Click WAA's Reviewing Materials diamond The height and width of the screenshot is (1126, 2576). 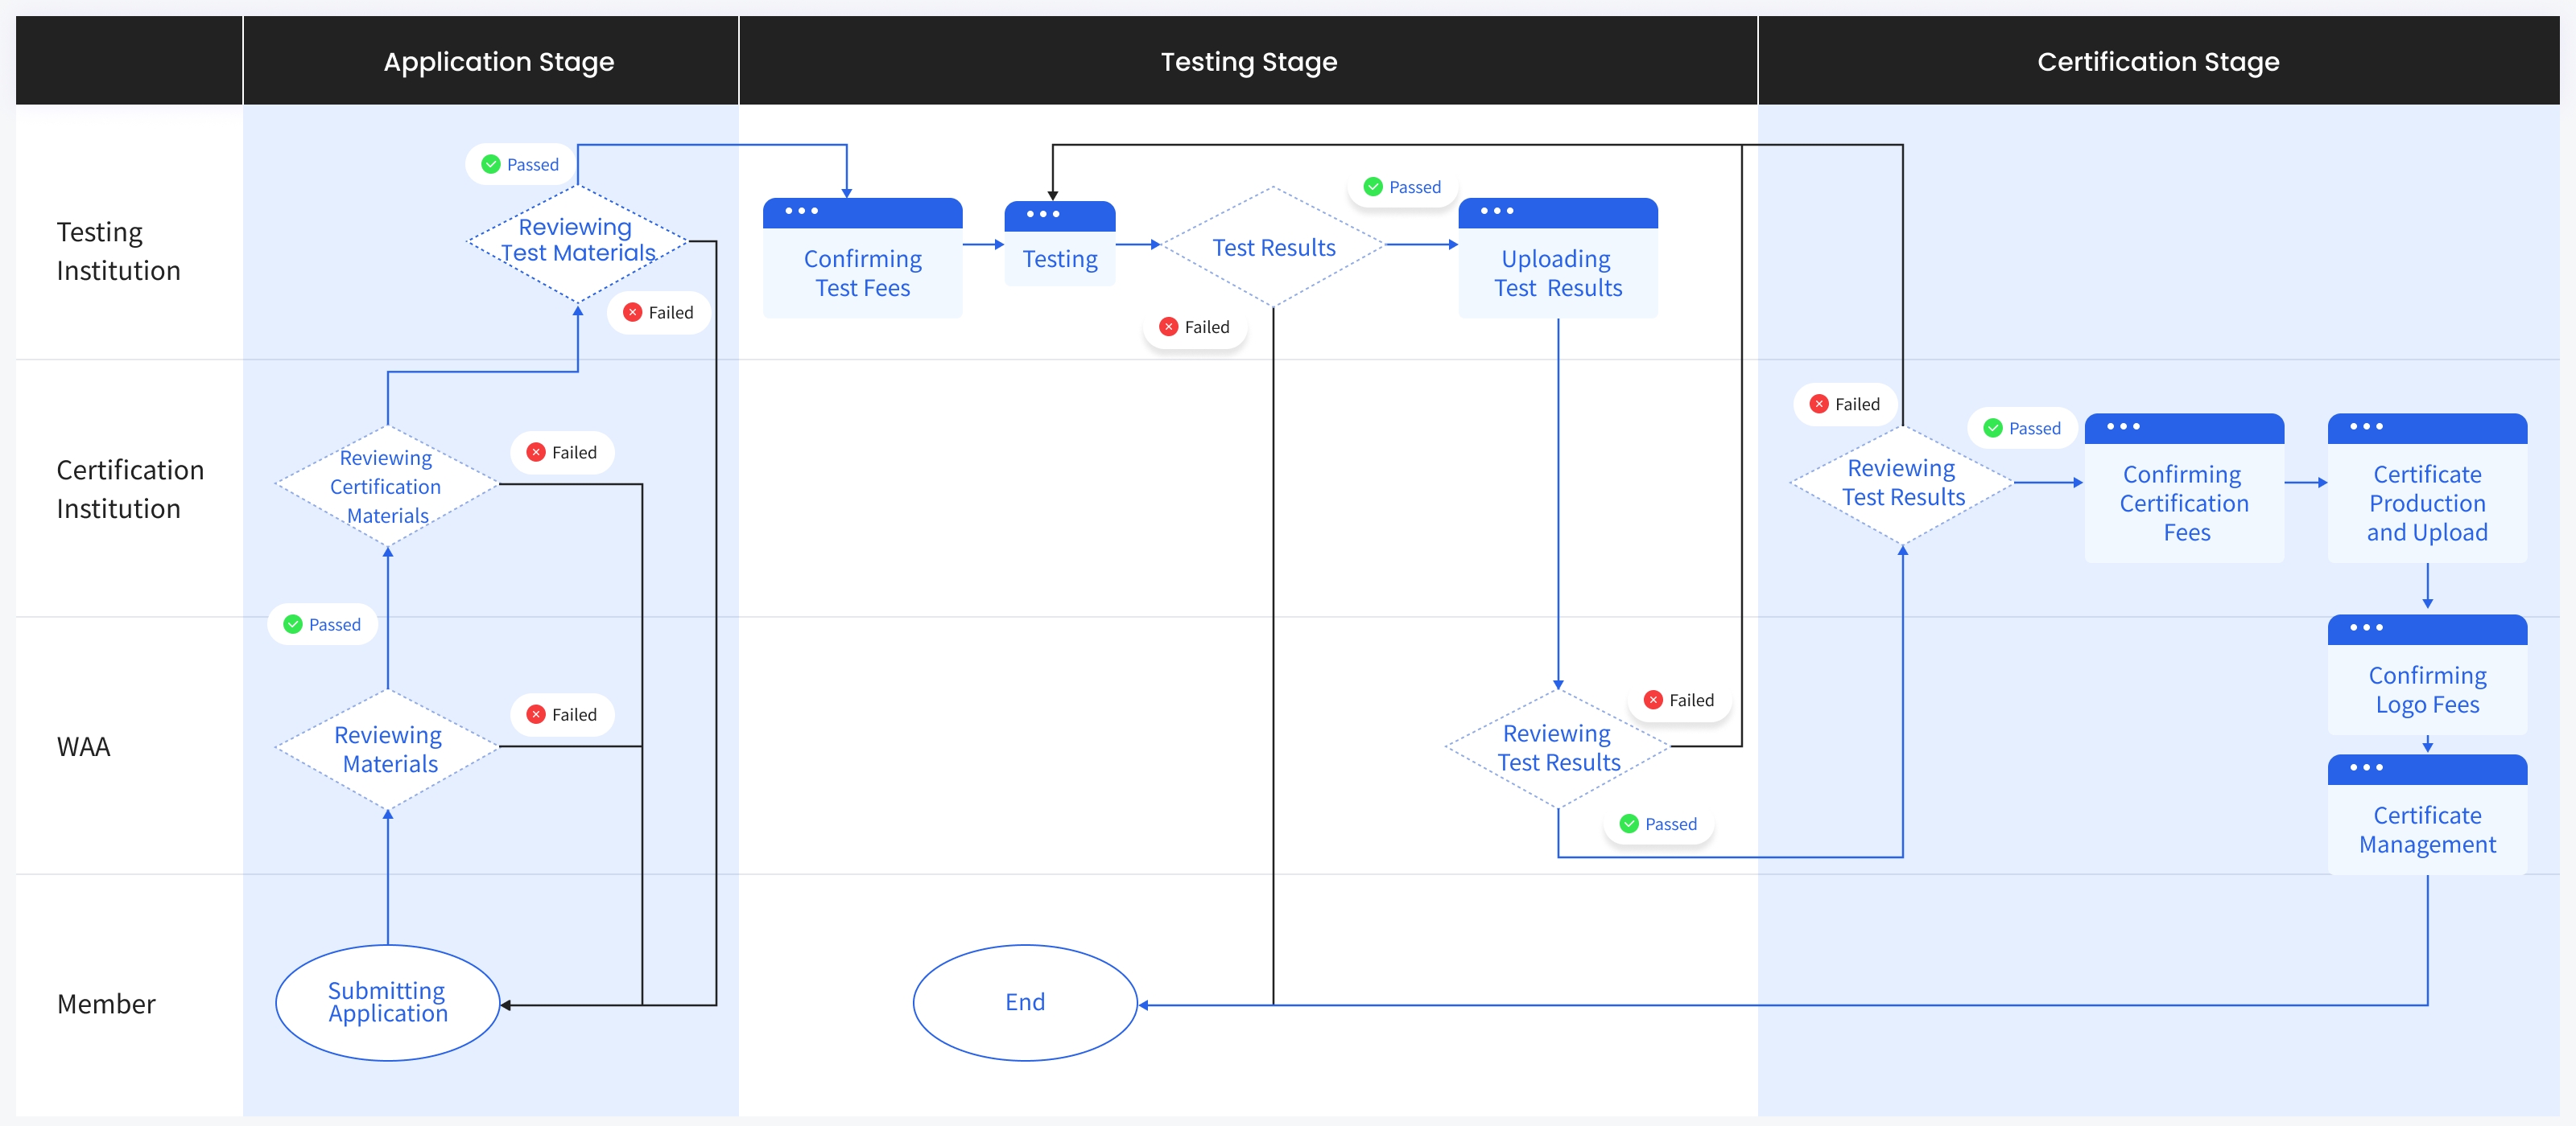pyautogui.click(x=388, y=750)
